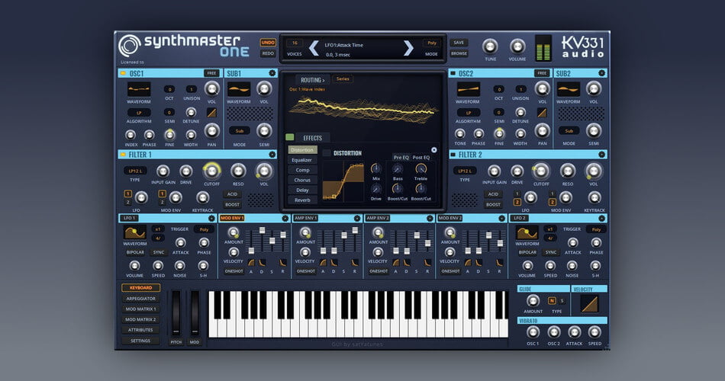
Task: Click MOD ENV 1 attack curve shape icon
Action: (x=251, y=262)
